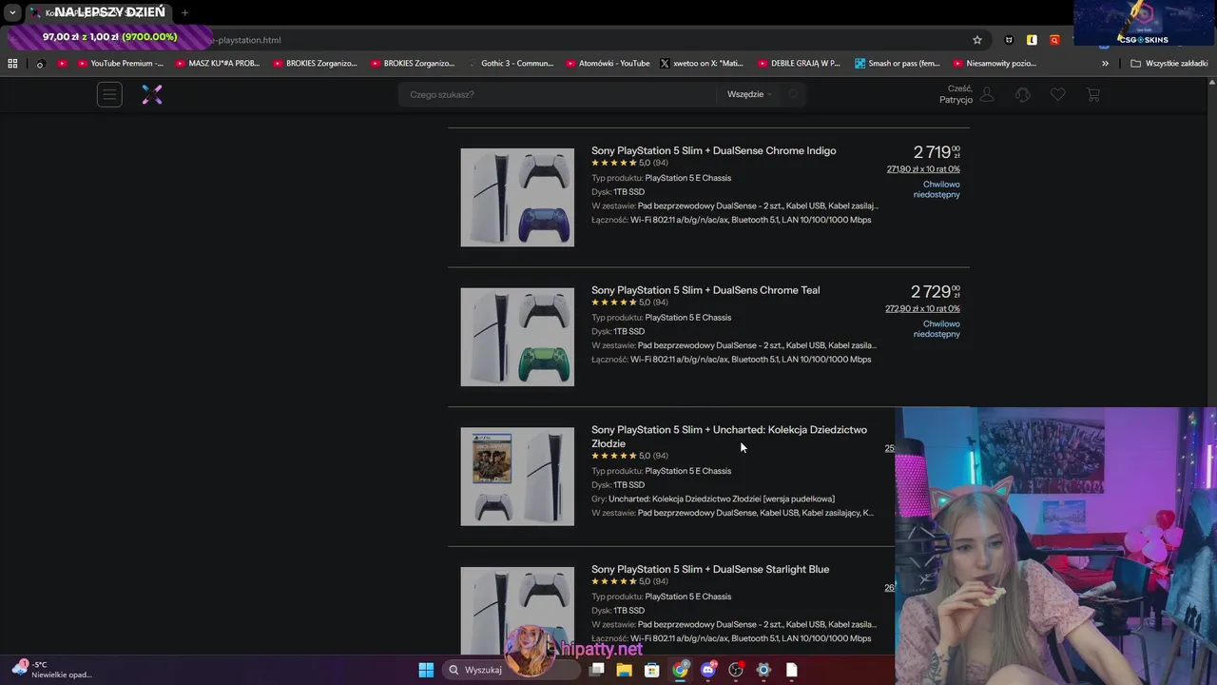This screenshot has width=1217, height=685.
Task: Click the 272,90 zł x 10 rat installment link
Action: pyautogui.click(x=922, y=309)
